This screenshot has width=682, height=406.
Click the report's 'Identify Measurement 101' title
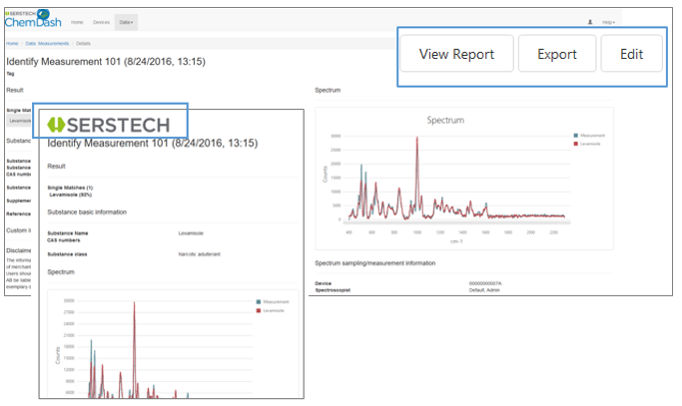(152, 143)
